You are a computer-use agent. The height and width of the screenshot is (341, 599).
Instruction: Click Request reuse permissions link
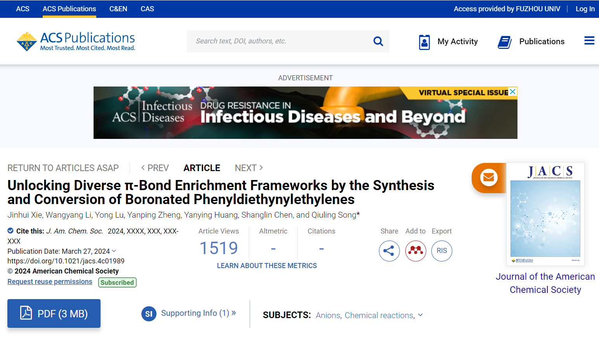tap(50, 282)
